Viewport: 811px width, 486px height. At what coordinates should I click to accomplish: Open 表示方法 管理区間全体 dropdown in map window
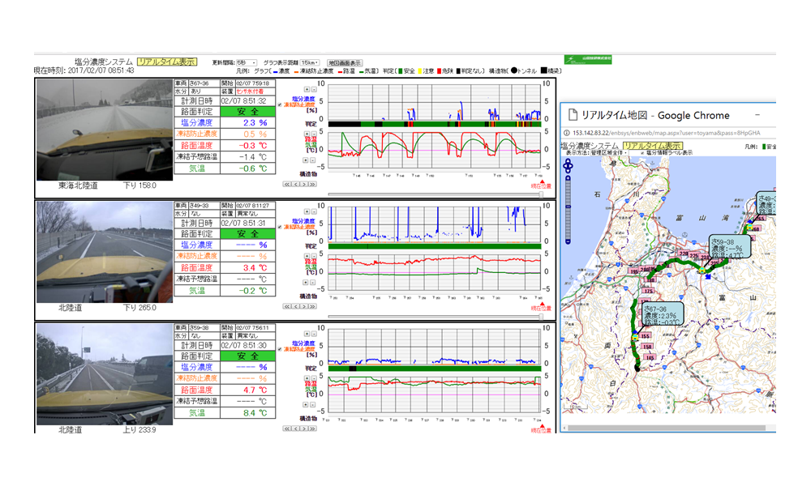(609, 153)
